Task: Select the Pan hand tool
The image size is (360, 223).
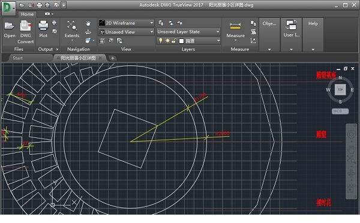Action: click(88, 23)
